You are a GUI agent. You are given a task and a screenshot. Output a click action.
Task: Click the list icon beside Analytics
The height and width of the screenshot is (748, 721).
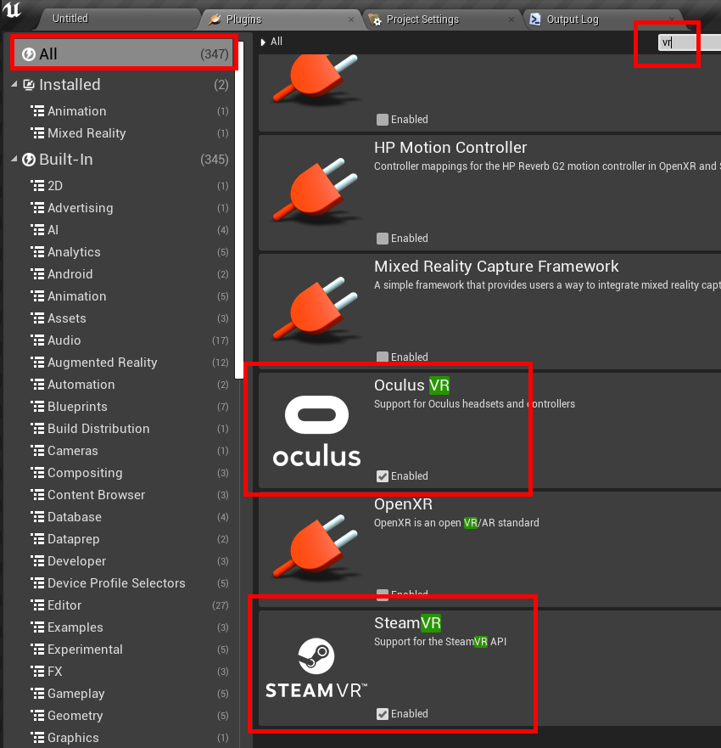(x=37, y=252)
